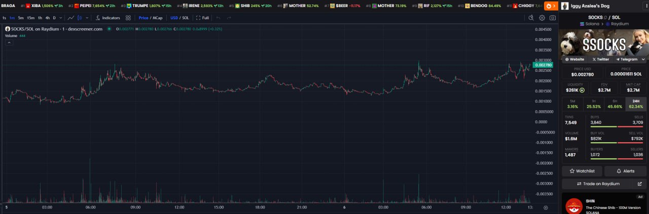
Task: Expand the timeframe dropdown after D
Action: 61,18
